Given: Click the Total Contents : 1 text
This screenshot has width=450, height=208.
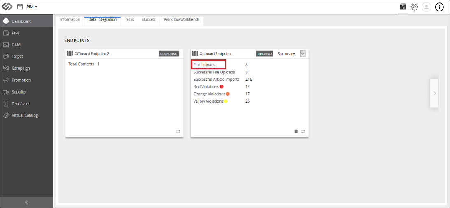Looking at the screenshot, I should click(x=84, y=64).
